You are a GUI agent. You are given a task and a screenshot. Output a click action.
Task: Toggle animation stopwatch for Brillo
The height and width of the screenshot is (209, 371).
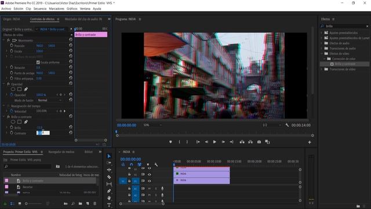point(12,127)
